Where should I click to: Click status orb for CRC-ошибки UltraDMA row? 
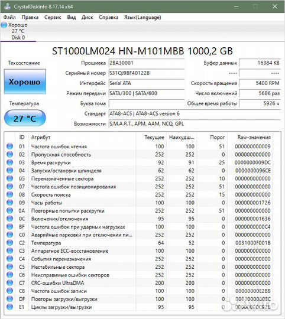9,283
